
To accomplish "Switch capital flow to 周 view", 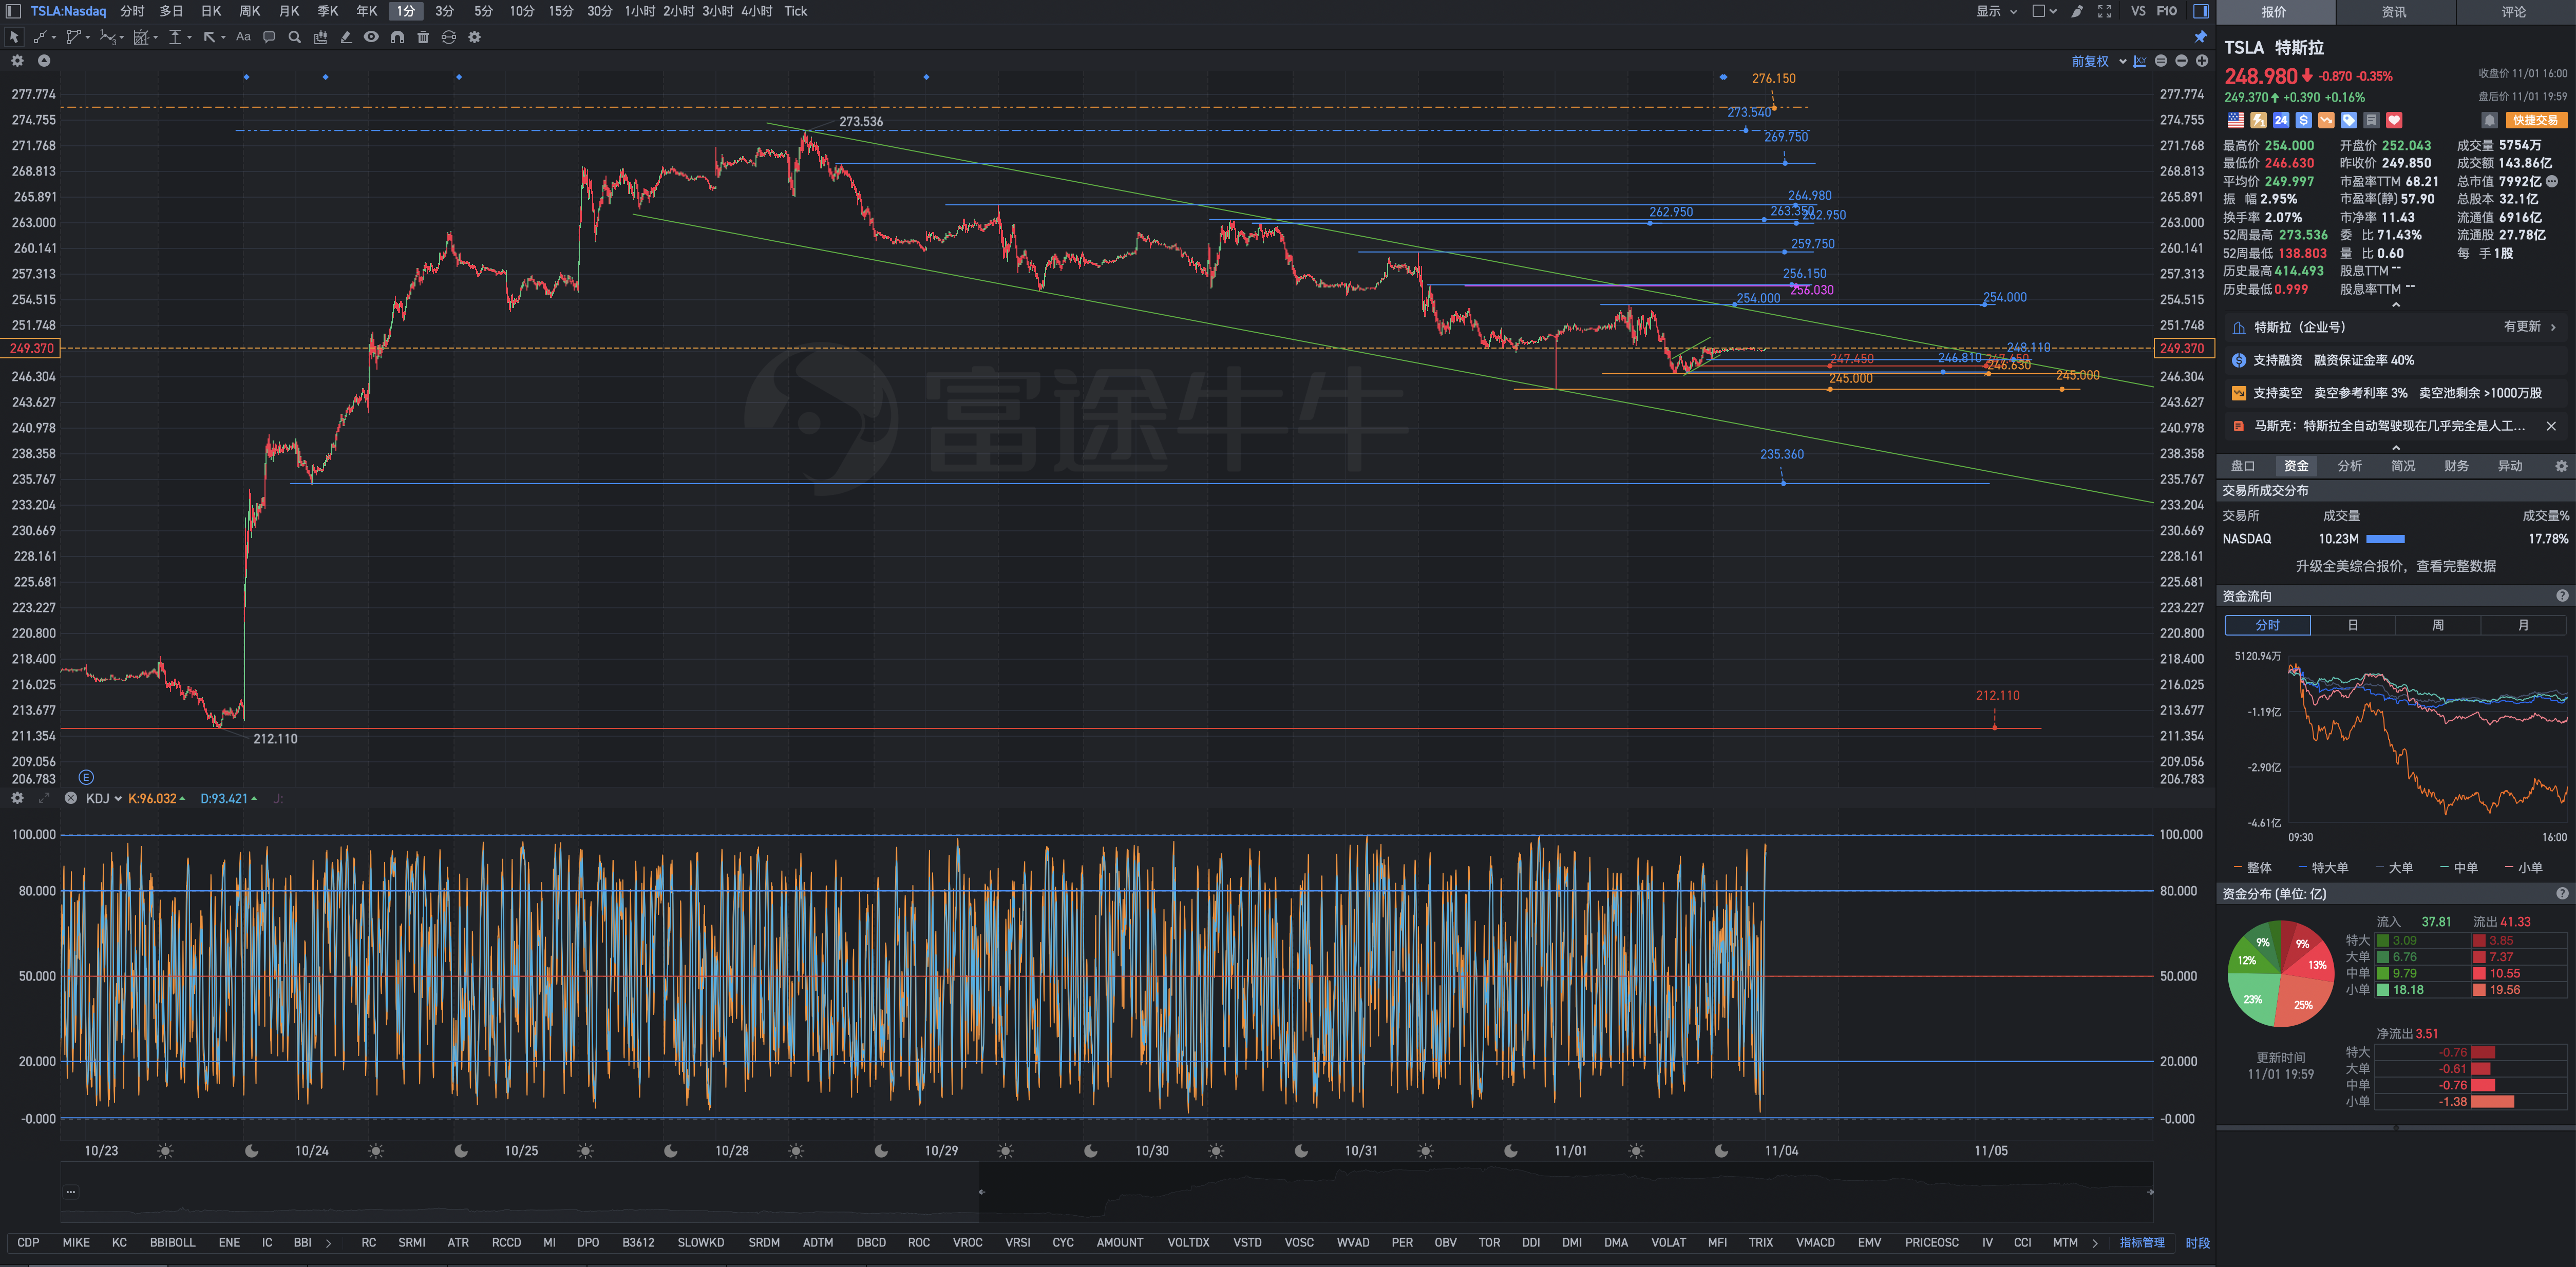I will [2437, 625].
